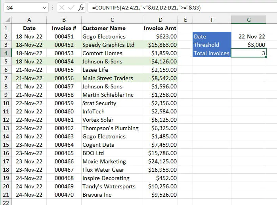Click the blue 'Total Invoices' label cell
277x205 pixels.
tap(212, 53)
